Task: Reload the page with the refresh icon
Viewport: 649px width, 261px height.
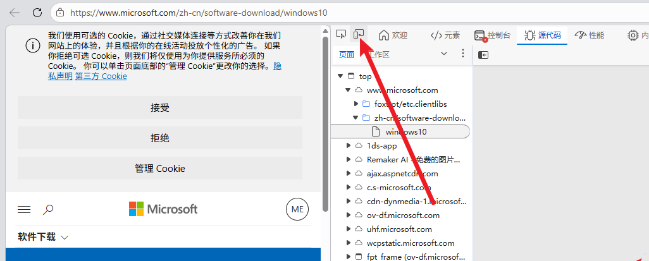Action: click(37, 13)
